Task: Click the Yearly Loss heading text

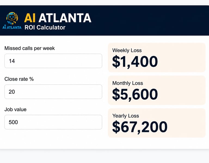Action: (125, 116)
